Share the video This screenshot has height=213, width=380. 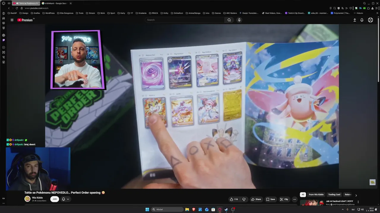pyautogui.click(x=256, y=199)
